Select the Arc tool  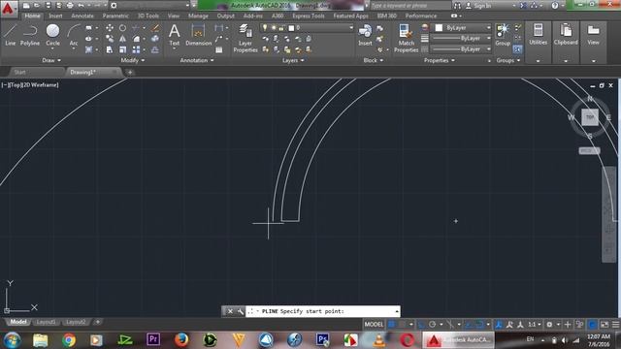click(74, 35)
